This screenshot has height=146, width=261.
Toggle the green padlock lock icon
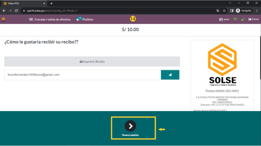[243, 19]
